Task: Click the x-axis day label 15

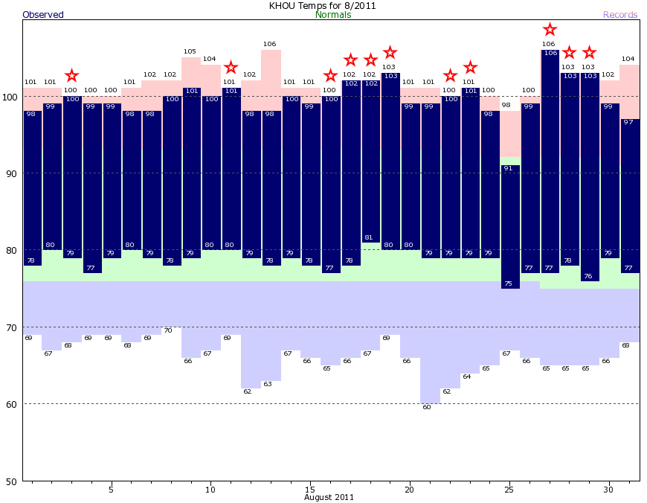Action: [x=310, y=490]
